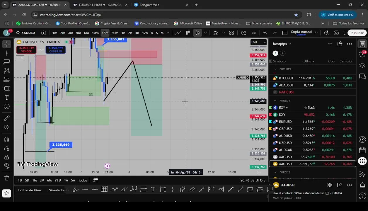Select the A watchlist badge
Viewport: 368px width, 211px height.
283,53
